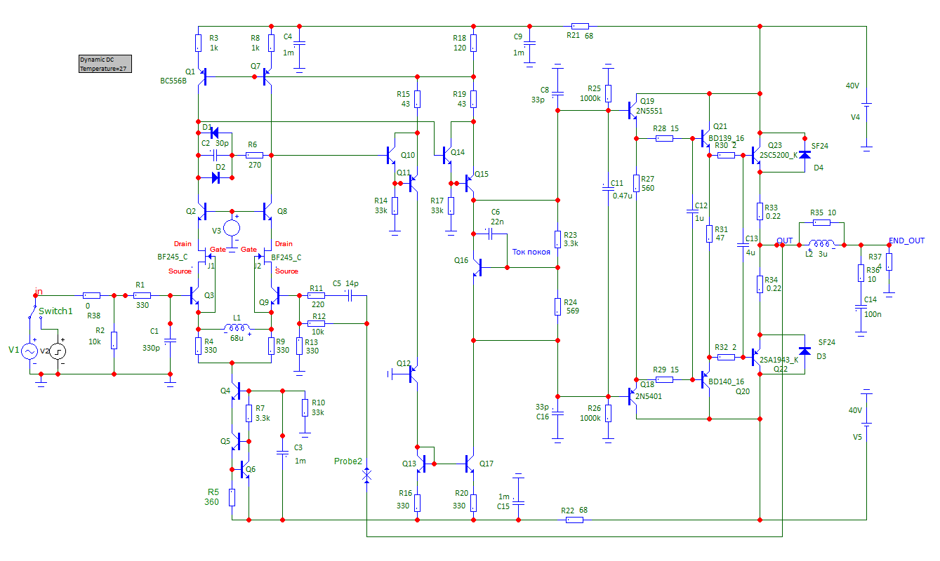Click the V5 40V battery symbol
940x561 pixels.
868,424
